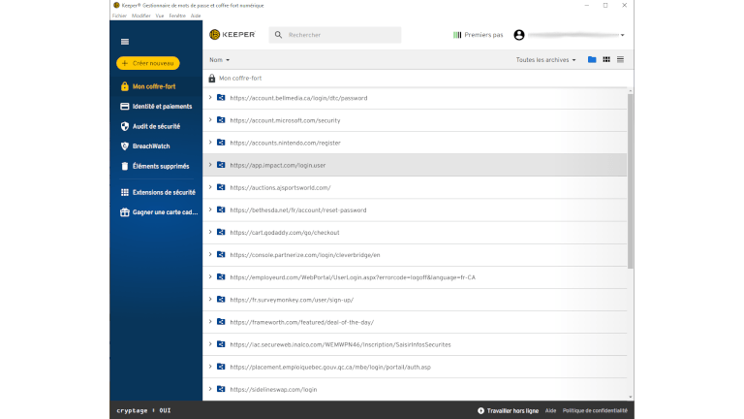Open the Politique de confidentialité link
744x419 pixels.
pyautogui.click(x=595, y=410)
